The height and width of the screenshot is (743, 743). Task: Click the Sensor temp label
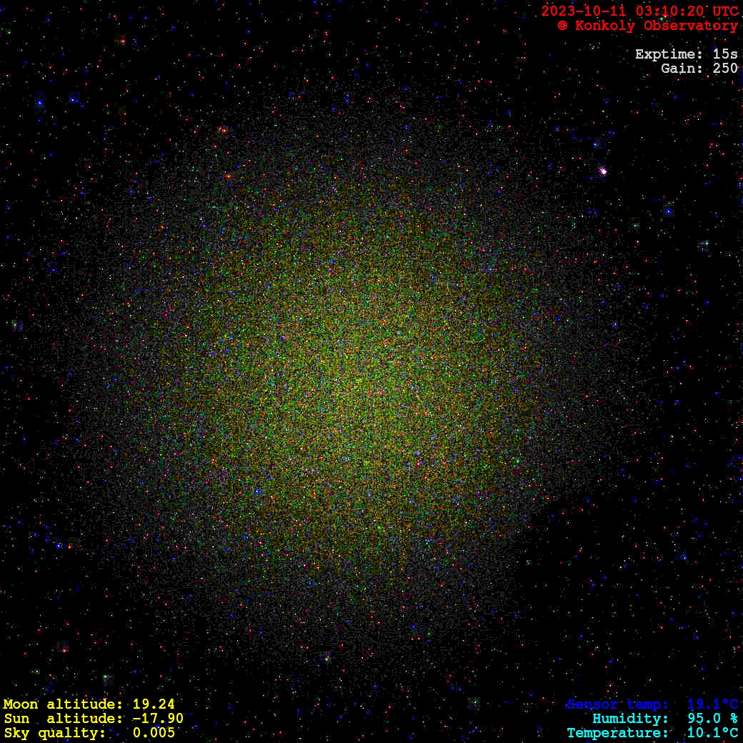pyautogui.click(x=617, y=704)
